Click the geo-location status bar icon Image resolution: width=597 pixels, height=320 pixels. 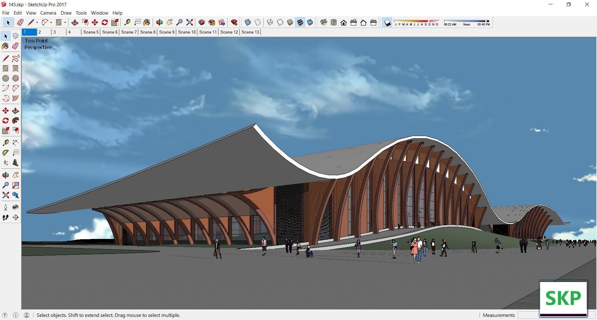[x=5, y=315]
